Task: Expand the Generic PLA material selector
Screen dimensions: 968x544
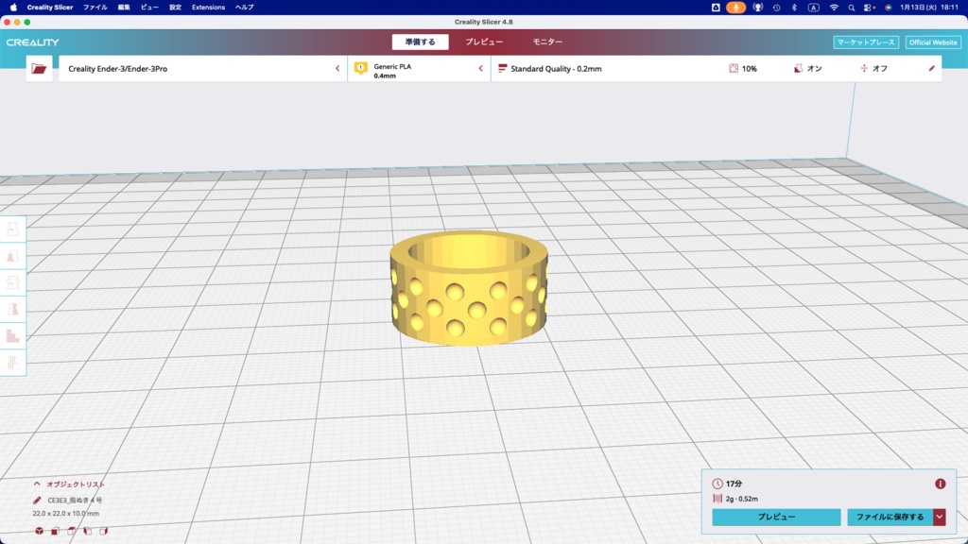Action: [x=419, y=68]
